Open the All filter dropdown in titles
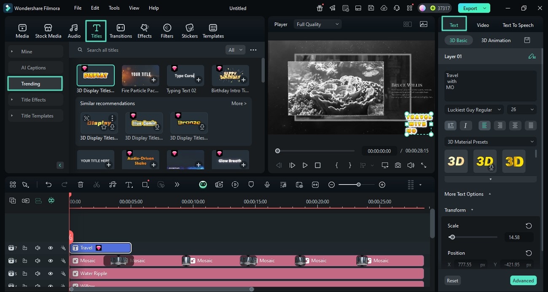Image resolution: width=548 pixels, height=292 pixels. point(236,50)
